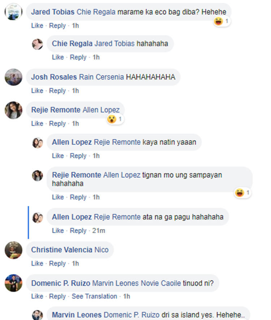
Task: Open the 21m timestamp on Allen Lopez's reply
Action: tap(99, 231)
